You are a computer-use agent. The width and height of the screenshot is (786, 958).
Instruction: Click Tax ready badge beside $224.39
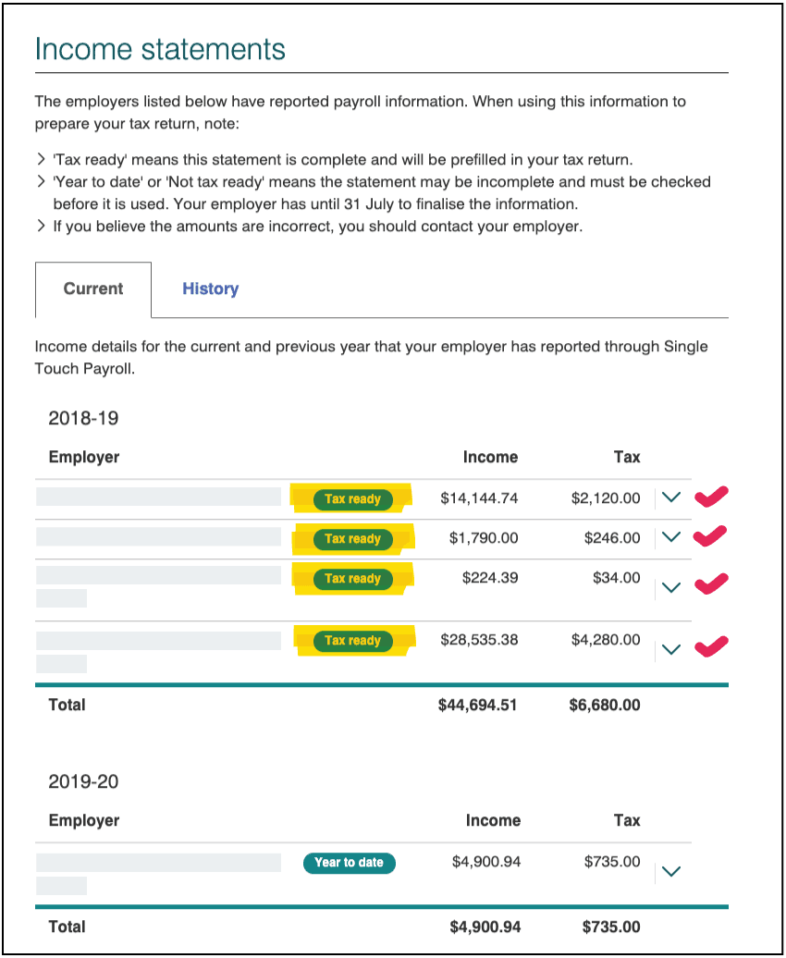coord(353,579)
